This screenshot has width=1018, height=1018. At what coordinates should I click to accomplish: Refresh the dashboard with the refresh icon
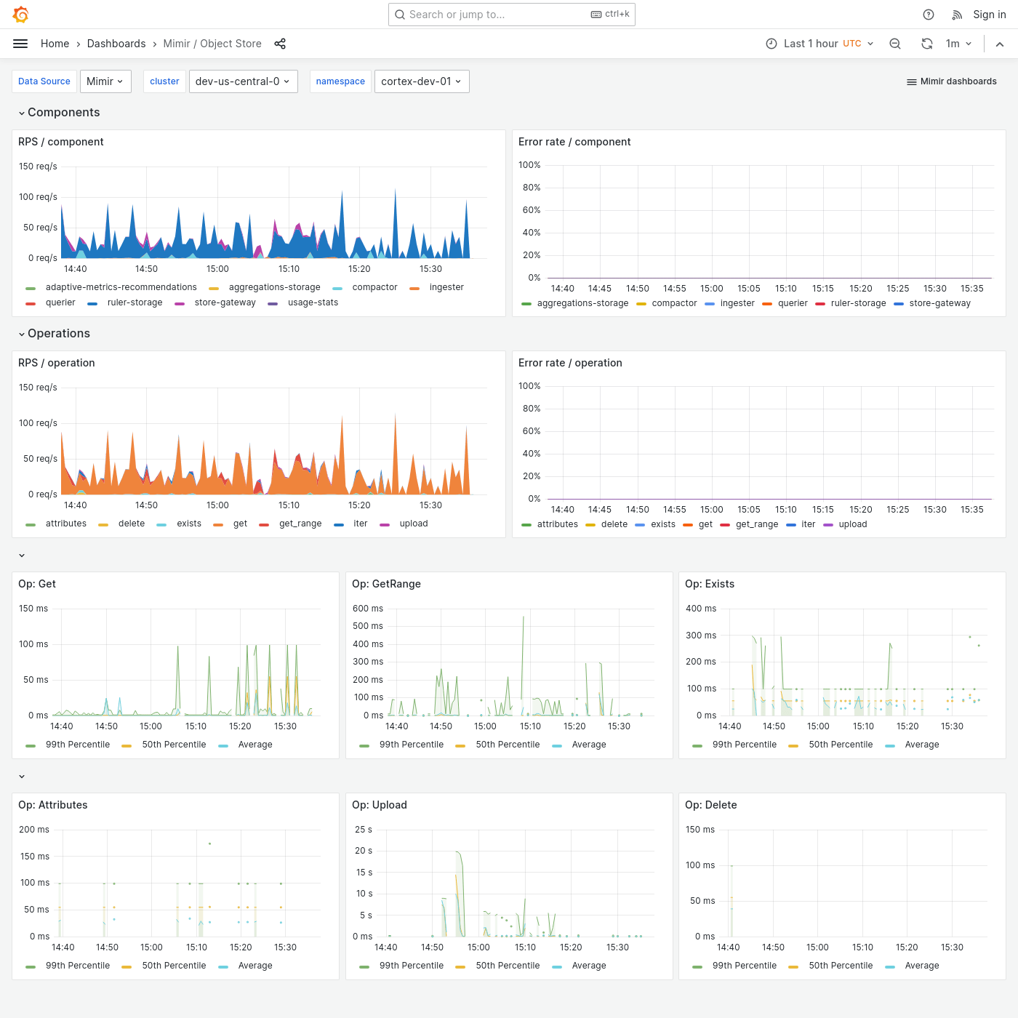click(x=926, y=44)
